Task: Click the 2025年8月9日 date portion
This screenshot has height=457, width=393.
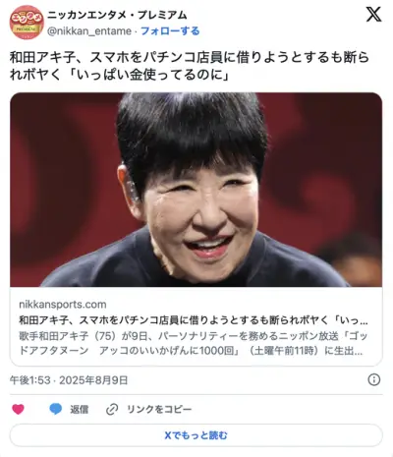Action: (93, 380)
